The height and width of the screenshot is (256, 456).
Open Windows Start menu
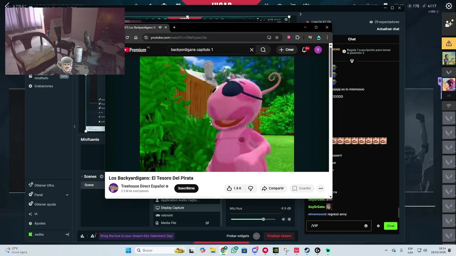pos(128,250)
